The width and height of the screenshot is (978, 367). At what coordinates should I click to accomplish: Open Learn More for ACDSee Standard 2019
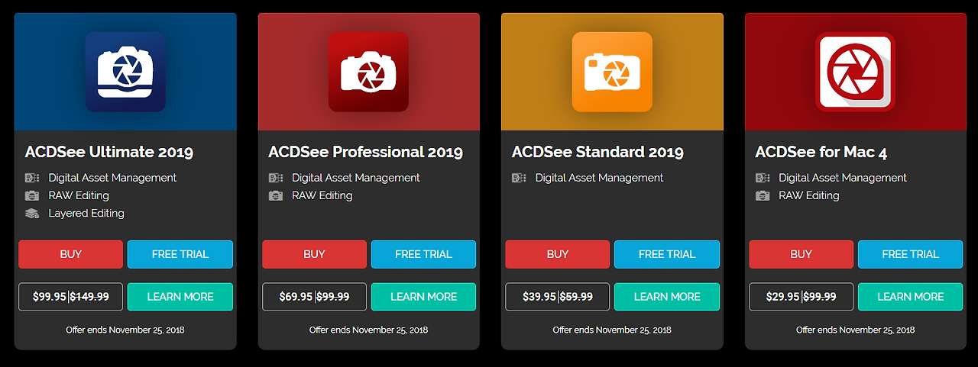point(667,297)
